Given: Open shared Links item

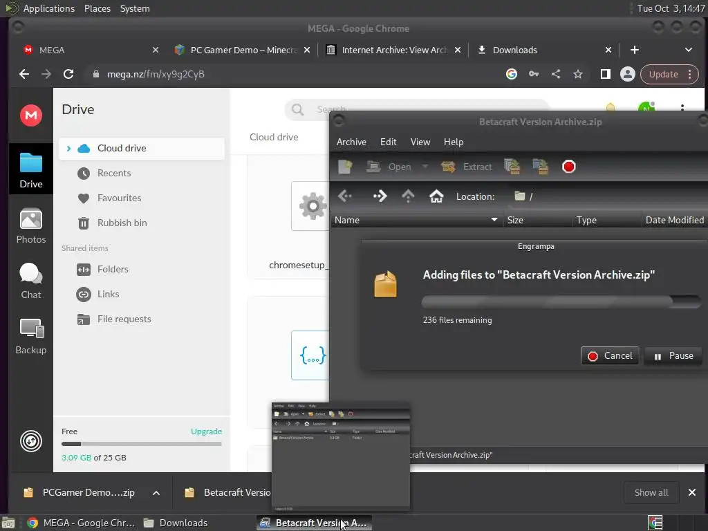Looking at the screenshot, I should point(109,294).
